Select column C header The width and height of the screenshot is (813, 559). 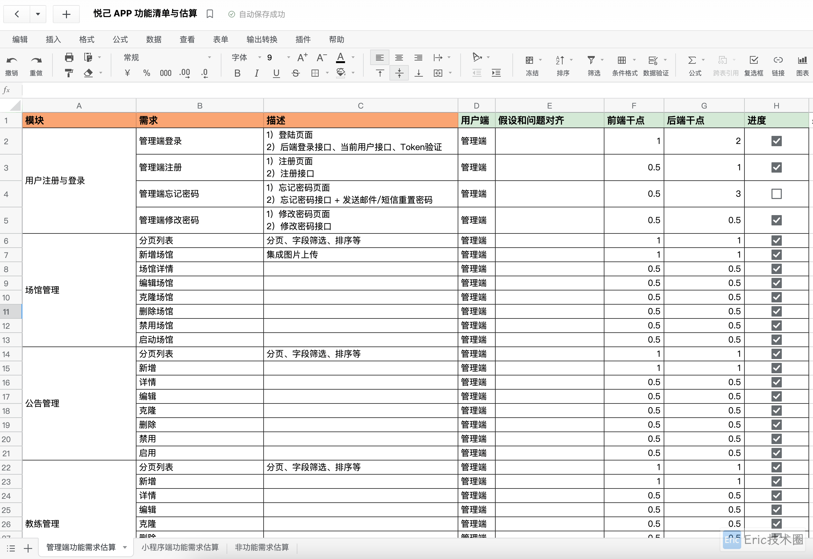360,106
